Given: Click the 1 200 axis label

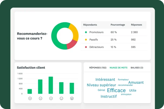Looking at the screenshot, I should pos(20,79).
